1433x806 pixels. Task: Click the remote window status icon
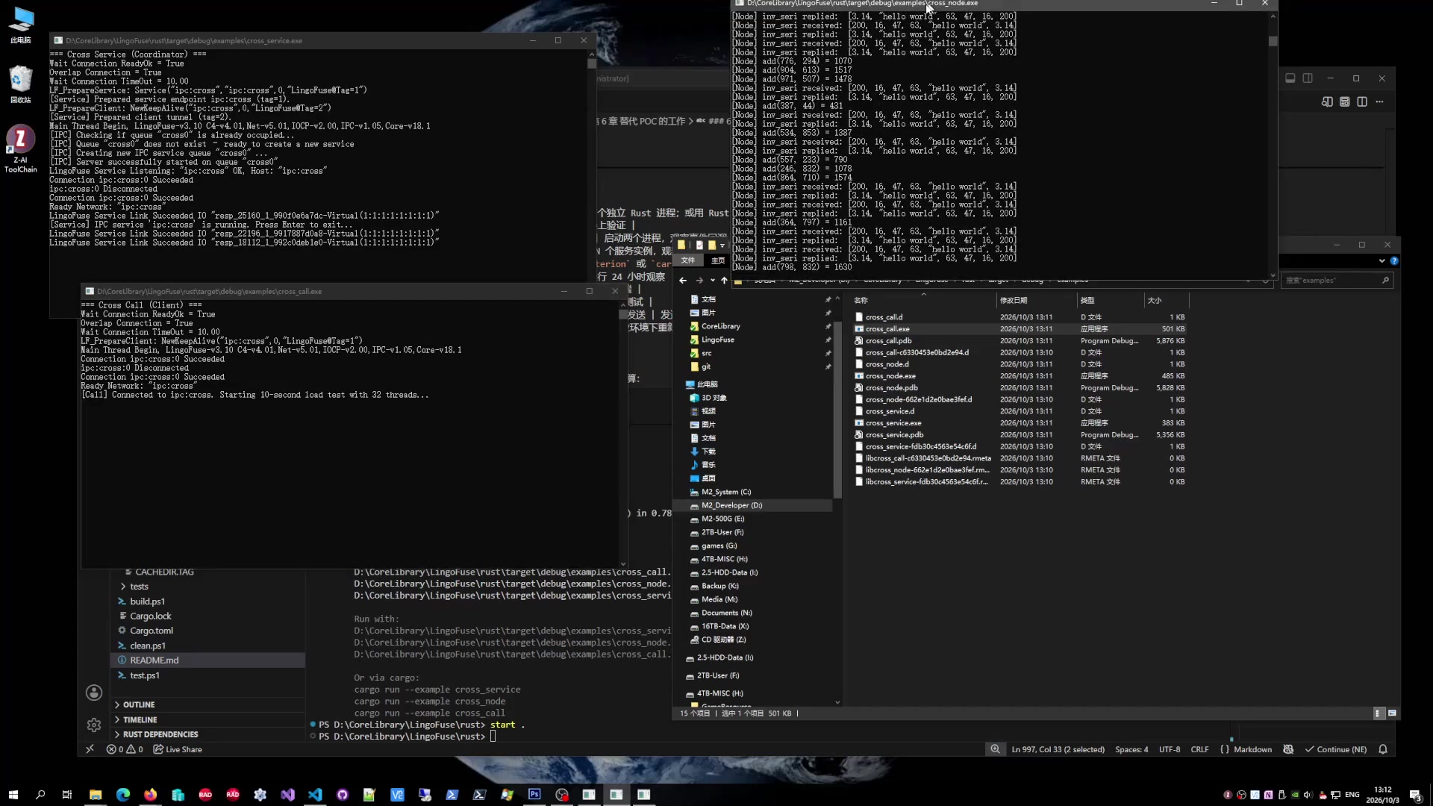click(90, 749)
